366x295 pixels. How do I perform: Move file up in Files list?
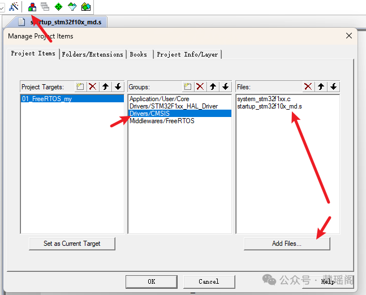click(x=321, y=87)
